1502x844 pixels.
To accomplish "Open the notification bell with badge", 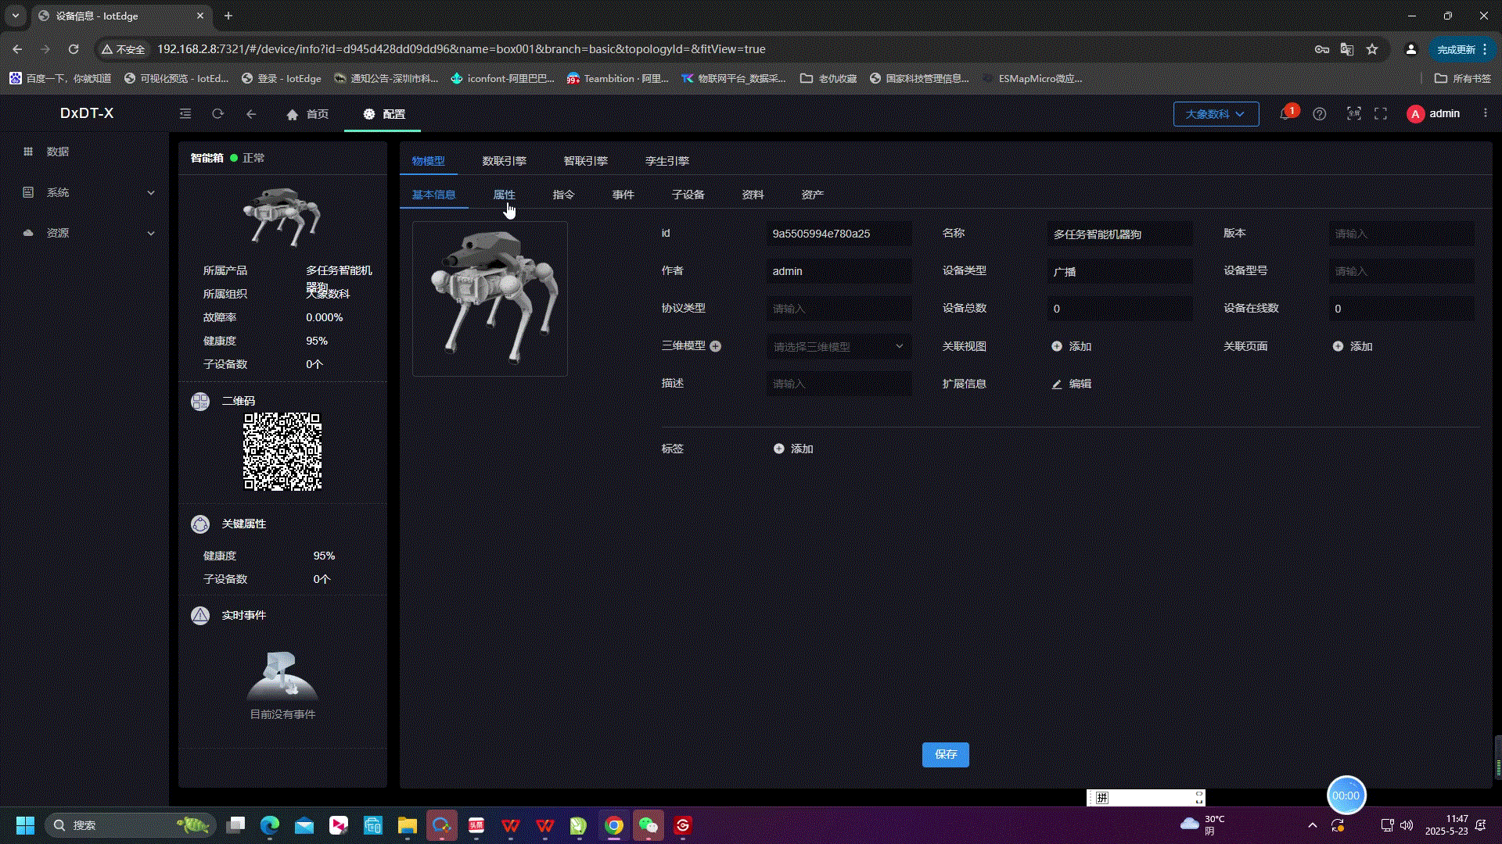I will (x=1285, y=114).
